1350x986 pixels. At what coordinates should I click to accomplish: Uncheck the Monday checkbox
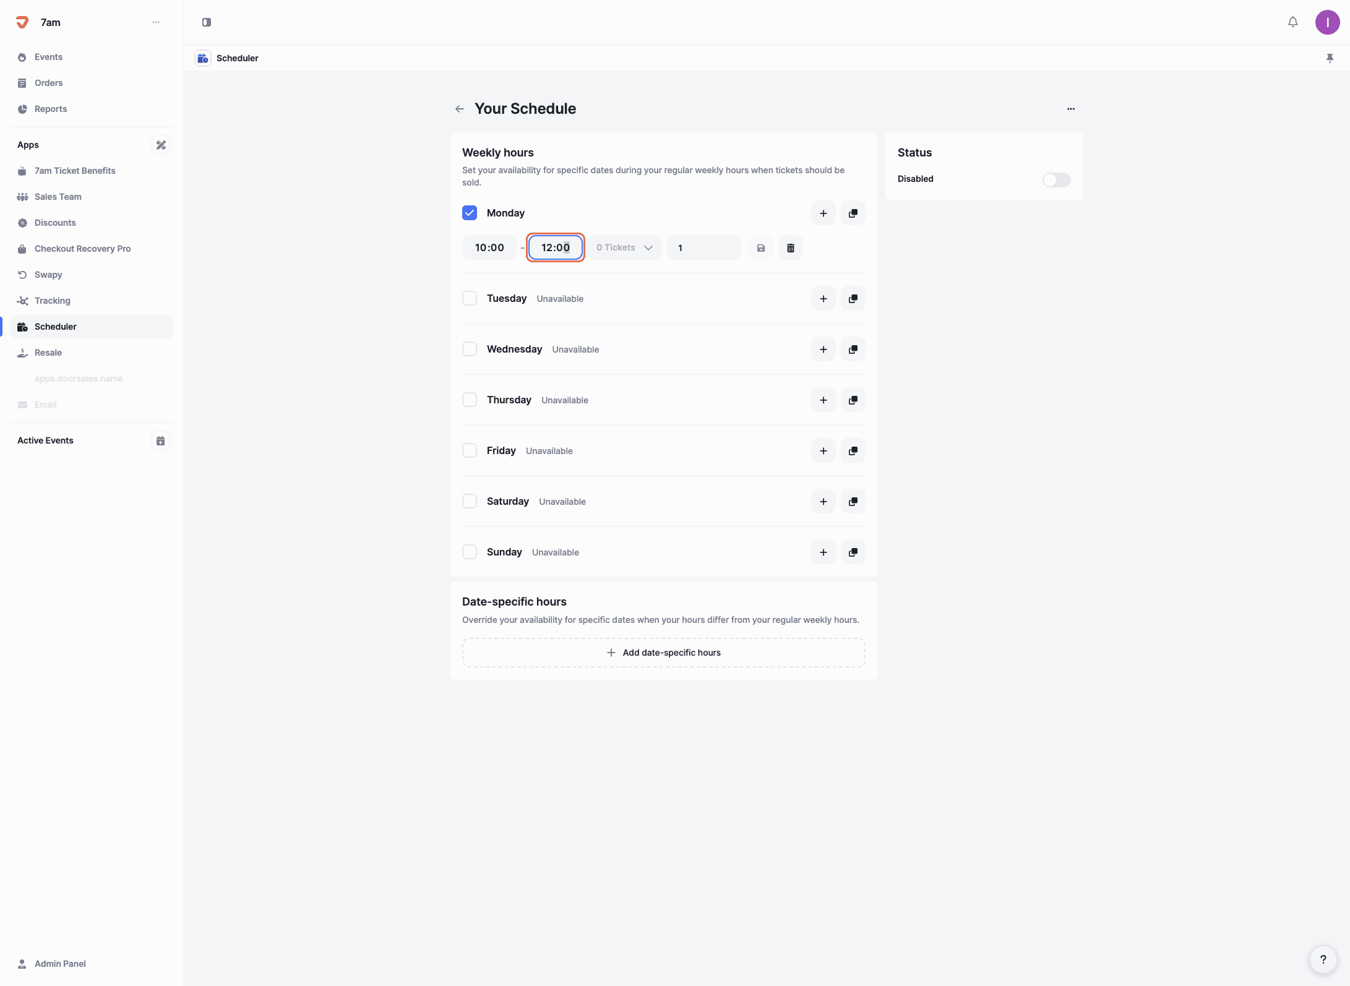[x=470, y=213]
